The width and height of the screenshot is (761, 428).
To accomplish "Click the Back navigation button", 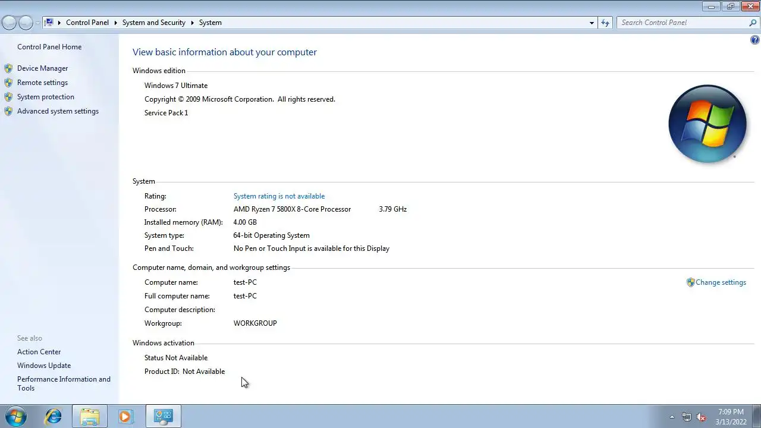I will [x=9, y=23].
